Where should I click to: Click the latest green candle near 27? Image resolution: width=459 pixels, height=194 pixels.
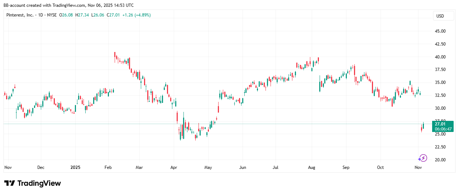coord(423,126)
